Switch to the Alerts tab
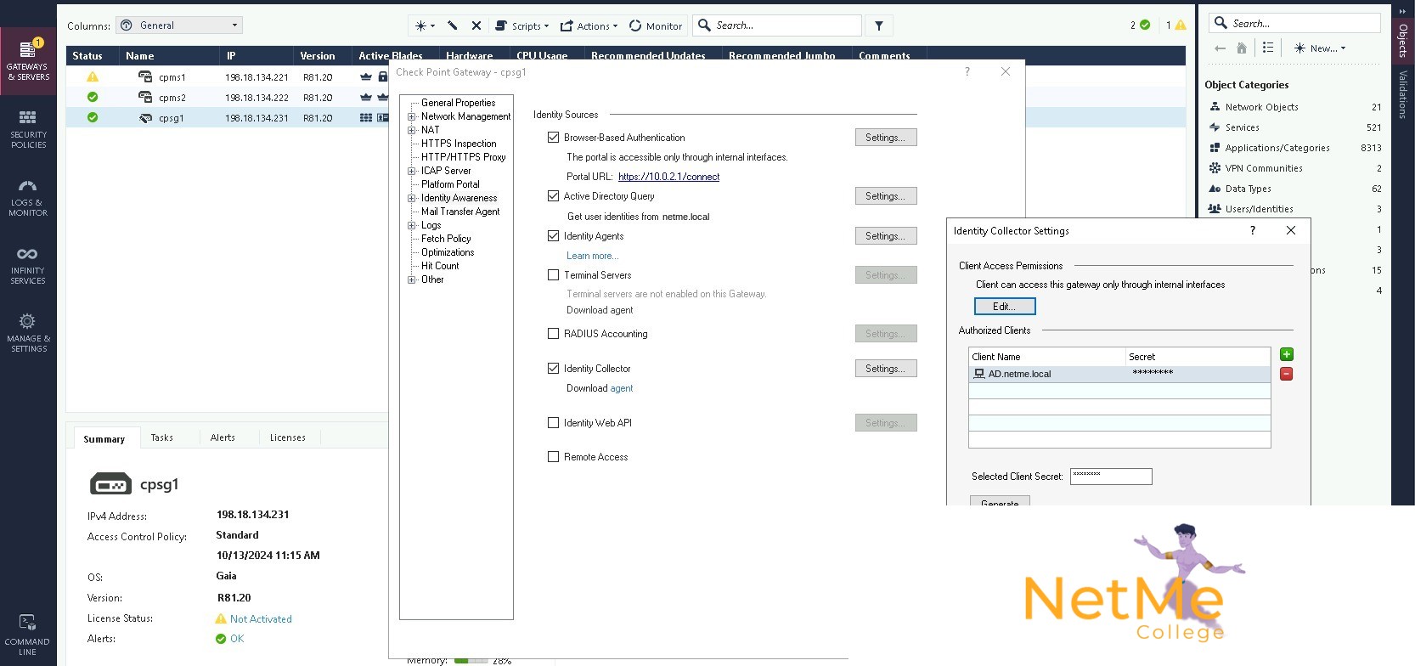The image size is (1415, 666). (223, 437)
